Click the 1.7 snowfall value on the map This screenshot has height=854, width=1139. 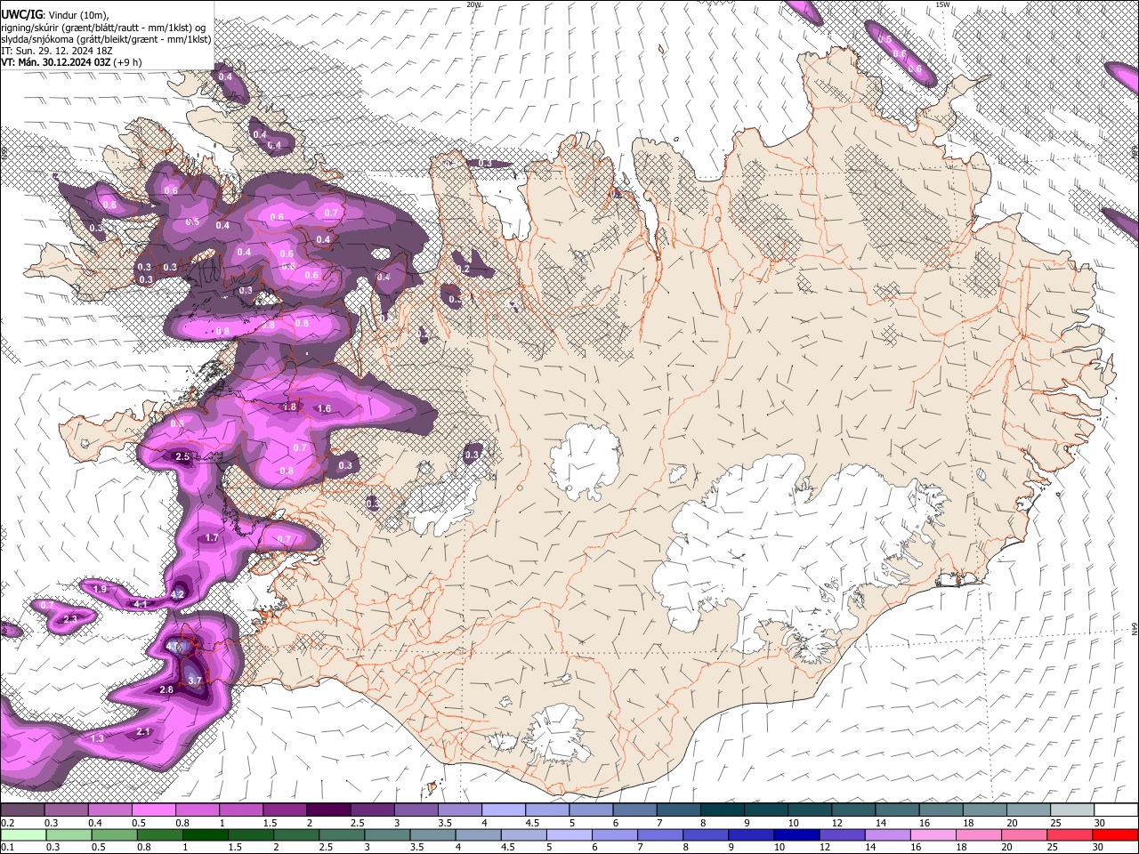pyautogui.click(x=212, y=538)
